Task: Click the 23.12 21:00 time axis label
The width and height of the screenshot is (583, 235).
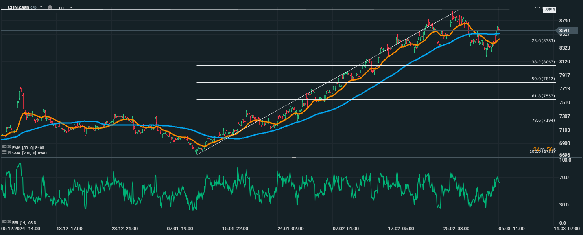Action: [124, 228]
